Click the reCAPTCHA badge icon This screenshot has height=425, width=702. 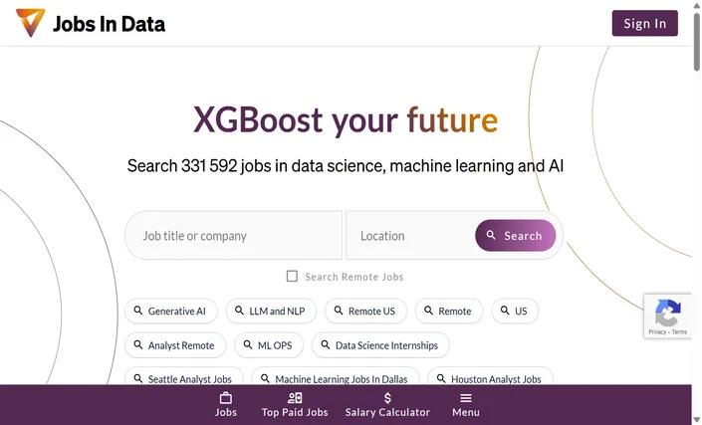coord(667,313)
